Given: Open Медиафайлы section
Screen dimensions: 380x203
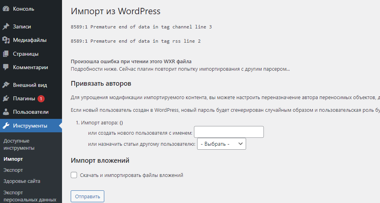Looking at the screenshot, I should pos(30,40).
